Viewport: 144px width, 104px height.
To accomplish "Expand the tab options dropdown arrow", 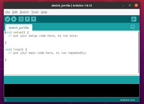I will click(133, 27).
